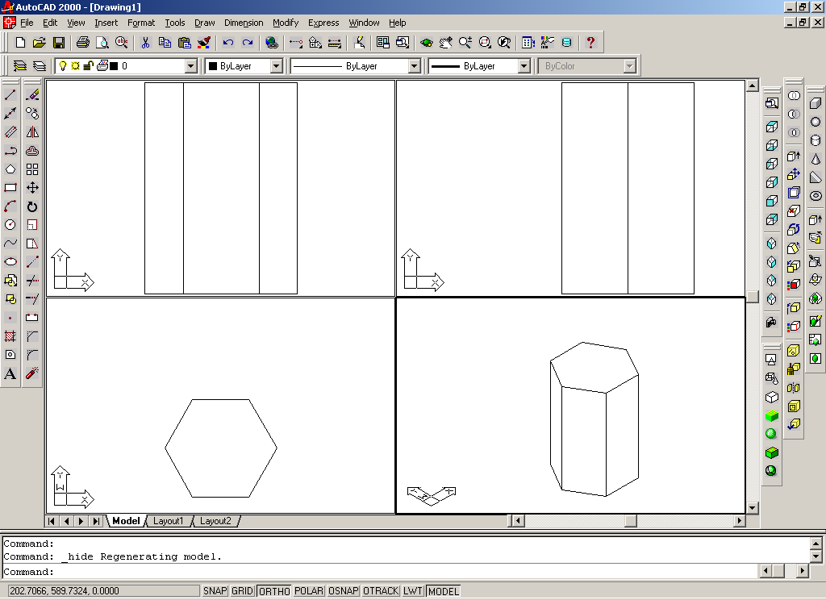Jump to first layout tab arrow
Screen dimensions: 826x600
pos(52,521)
